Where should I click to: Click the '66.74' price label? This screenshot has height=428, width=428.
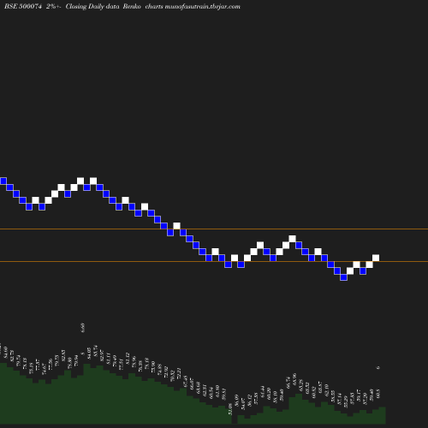[288, 383]
